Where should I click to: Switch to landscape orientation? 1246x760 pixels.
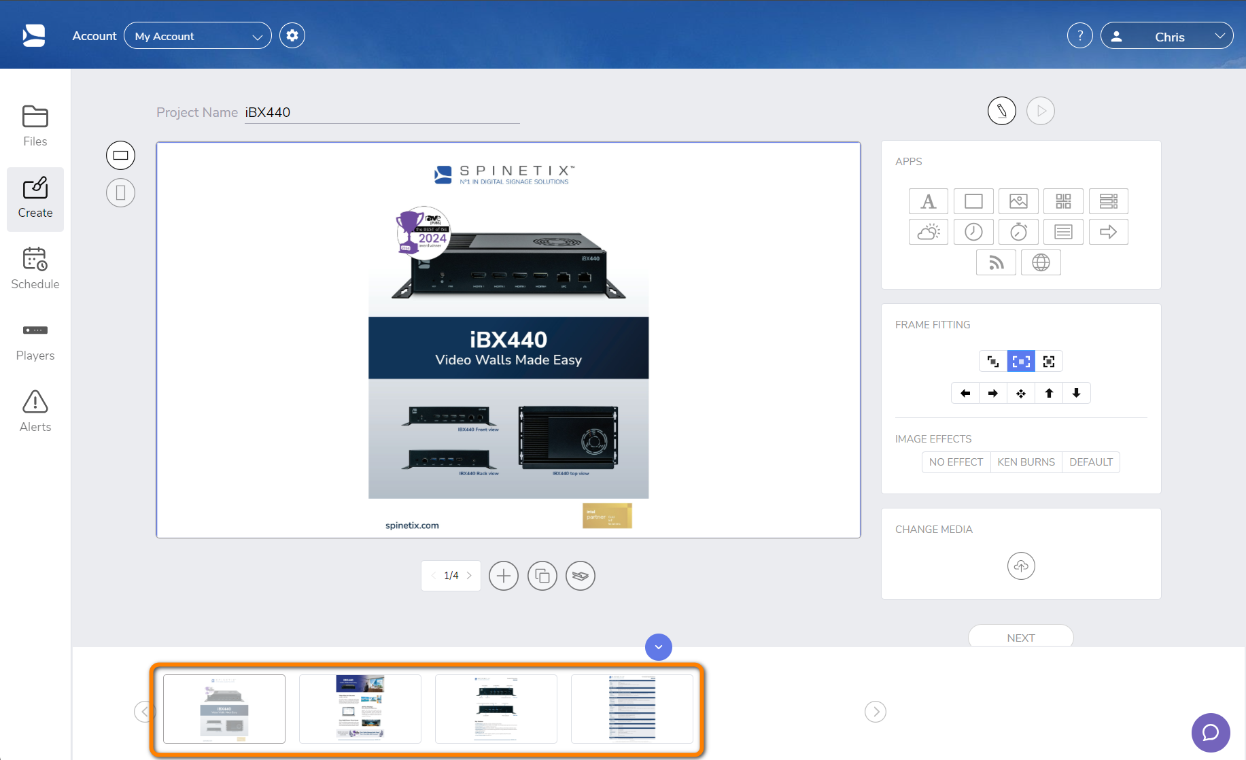point(120,155)
